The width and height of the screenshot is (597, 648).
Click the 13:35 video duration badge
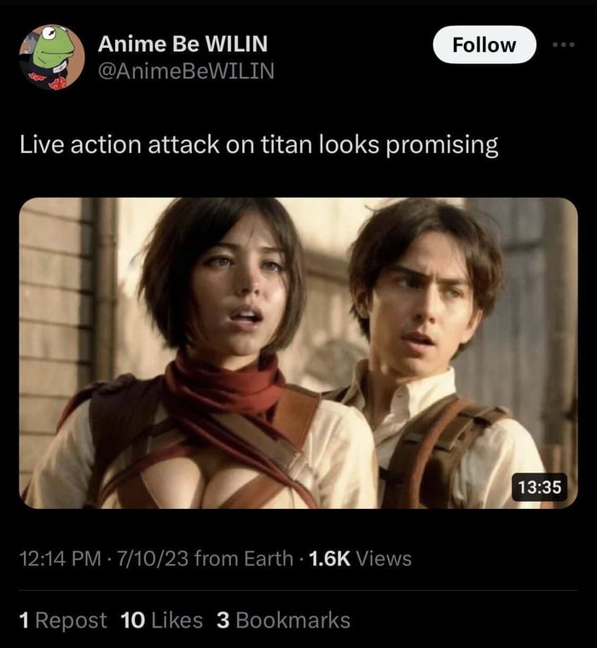pyautogui.click(x=540, y=487)
